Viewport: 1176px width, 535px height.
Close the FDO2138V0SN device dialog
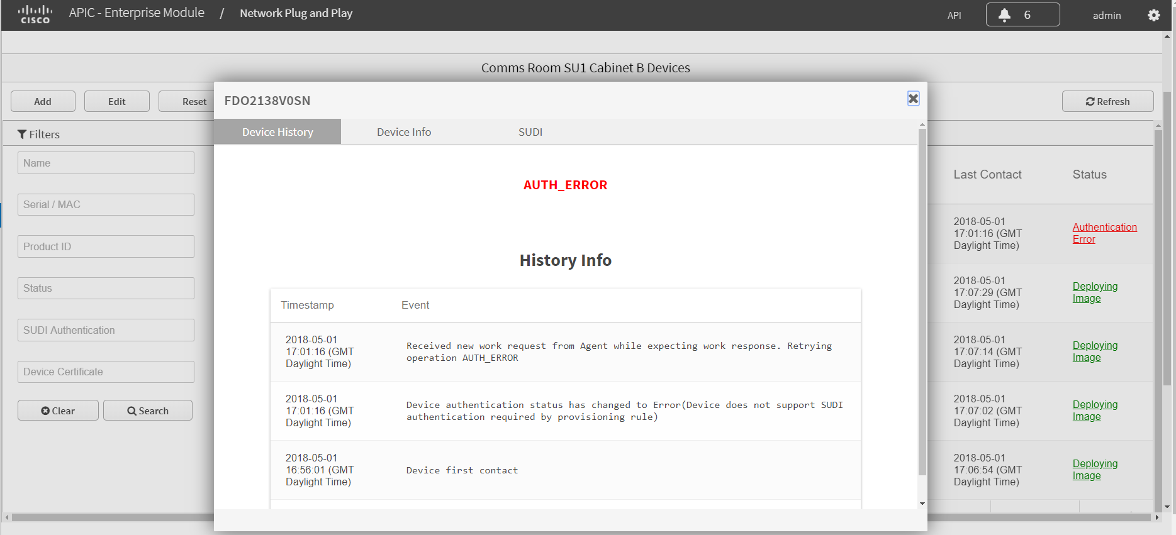(x=913, y=99)
